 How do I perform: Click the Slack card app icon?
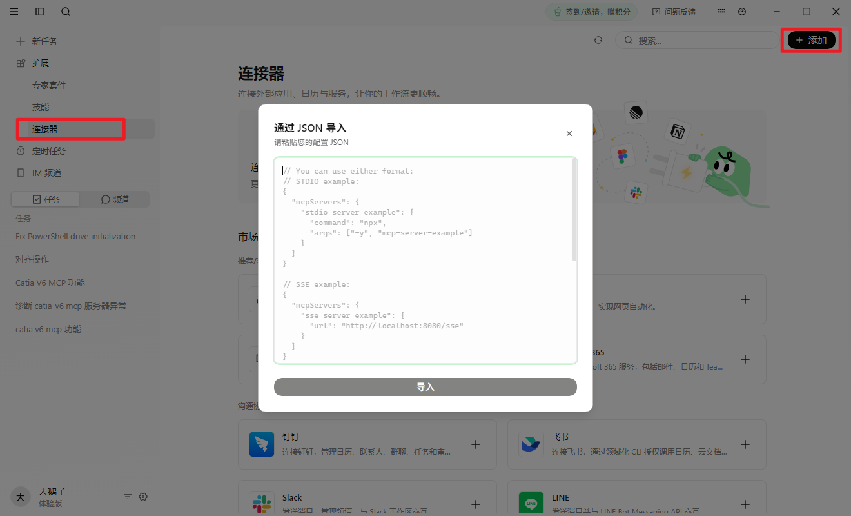pos(262,504)
